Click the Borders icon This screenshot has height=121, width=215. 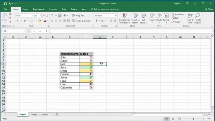tap(32, 21)
